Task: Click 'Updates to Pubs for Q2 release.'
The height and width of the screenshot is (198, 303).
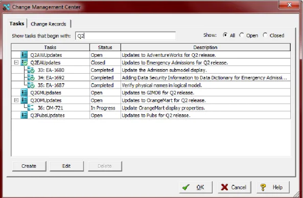Action: [156, 115]
